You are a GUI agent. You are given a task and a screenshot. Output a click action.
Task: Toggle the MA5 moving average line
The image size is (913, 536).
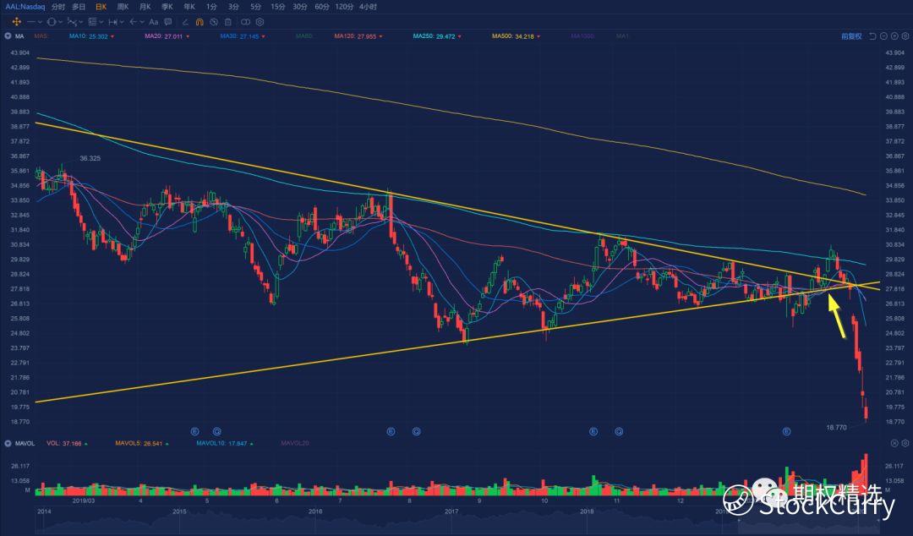tap(41, 36)
